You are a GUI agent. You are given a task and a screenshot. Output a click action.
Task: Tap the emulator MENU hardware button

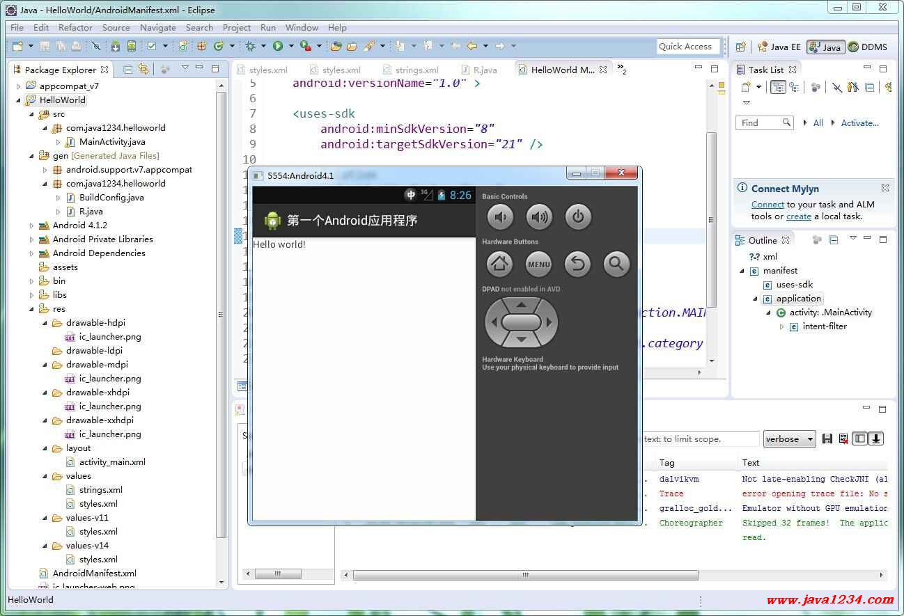coord(539,264)
